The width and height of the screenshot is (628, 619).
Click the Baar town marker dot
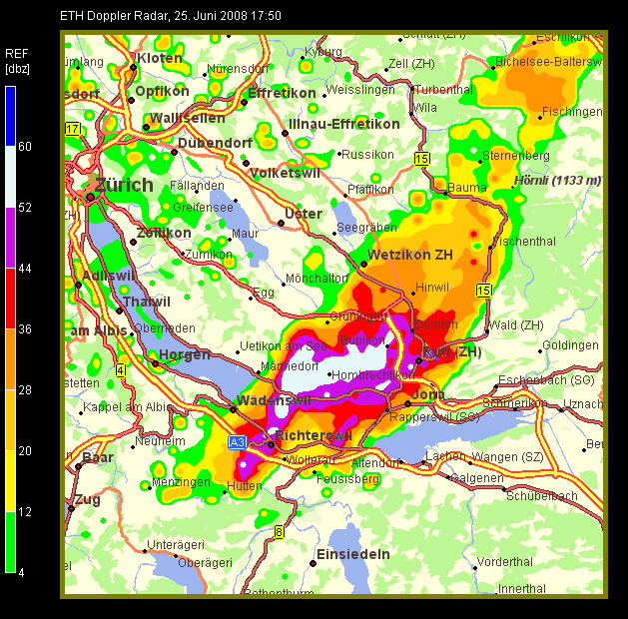click(x=78, y=466)
